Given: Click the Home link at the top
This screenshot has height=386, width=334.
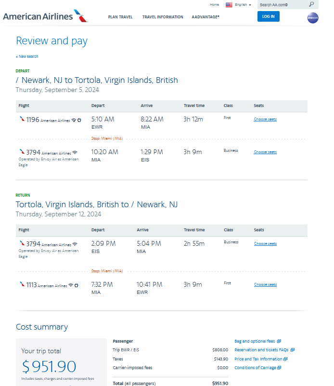Looking at the screenshot, I should pos(214,4).
